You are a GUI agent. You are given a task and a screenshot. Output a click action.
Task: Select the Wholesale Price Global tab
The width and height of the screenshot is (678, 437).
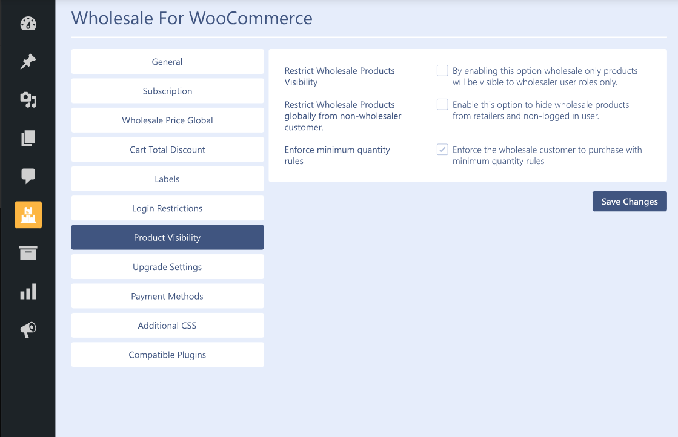tap(167, 120)
